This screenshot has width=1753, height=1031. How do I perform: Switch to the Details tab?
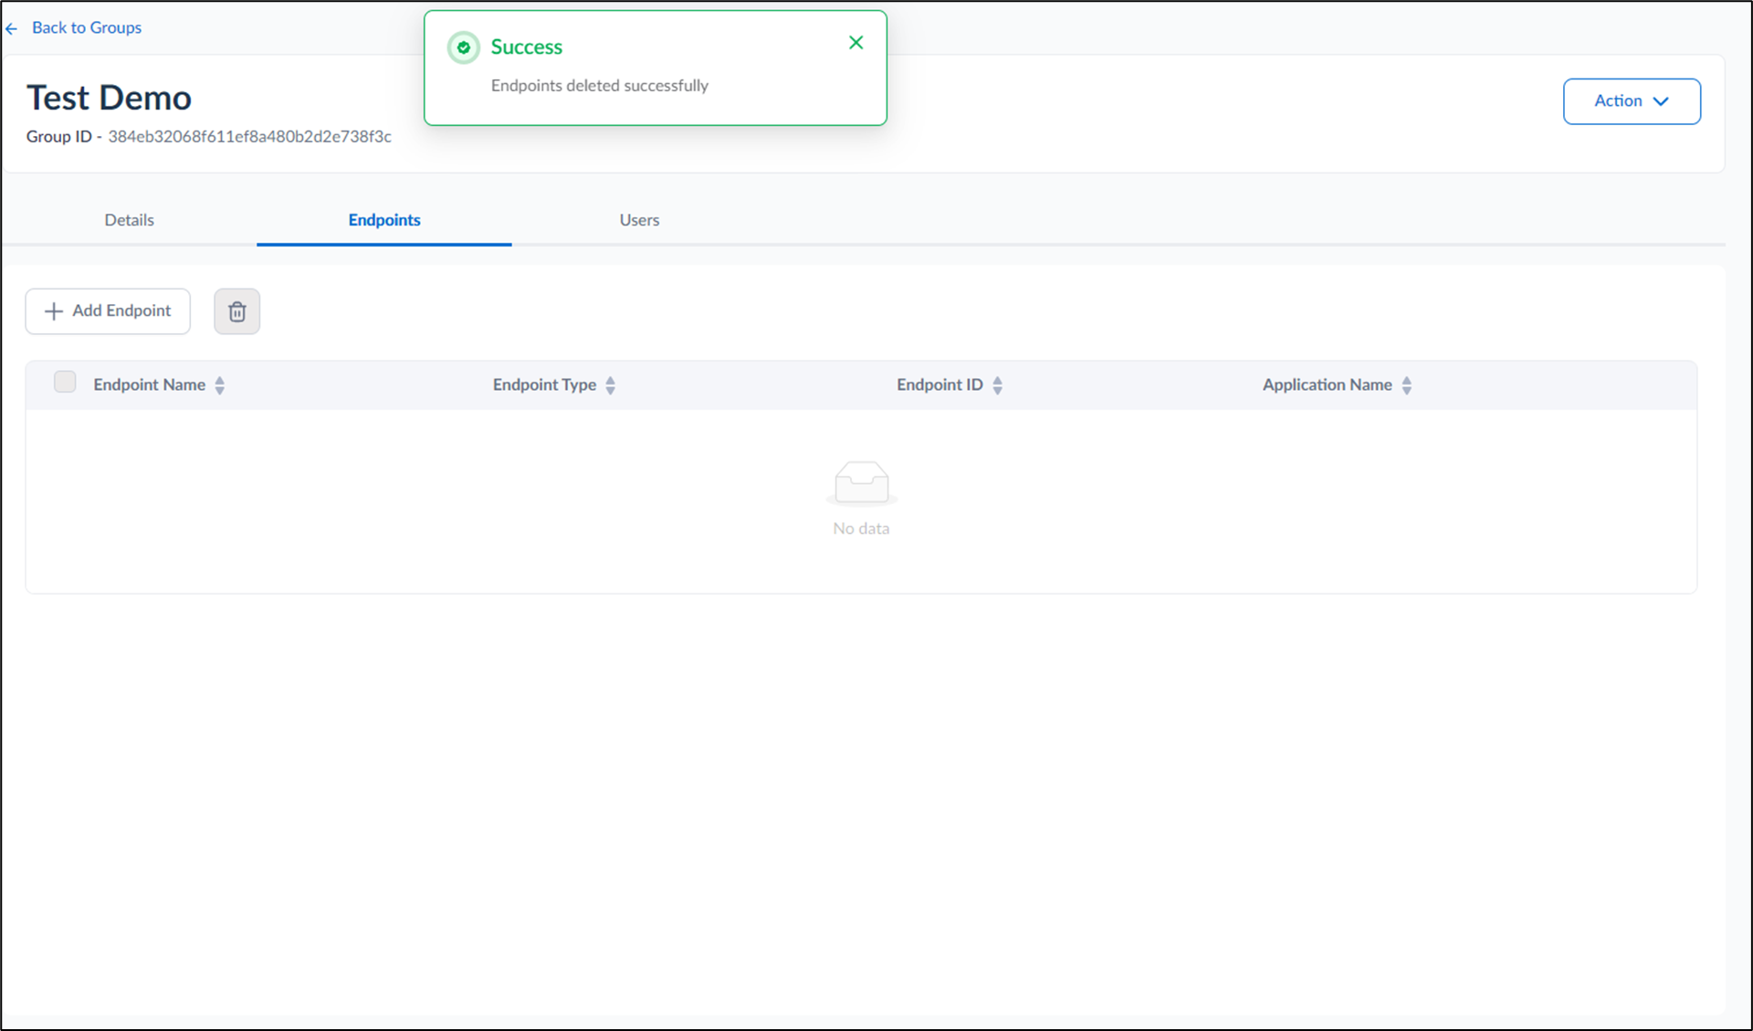[129, 220]
